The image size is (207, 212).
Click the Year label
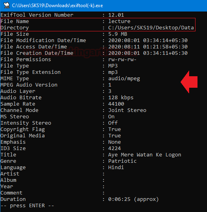click(x=7, y=187)
